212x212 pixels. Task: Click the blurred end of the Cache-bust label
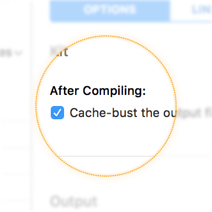click(194, 113)
